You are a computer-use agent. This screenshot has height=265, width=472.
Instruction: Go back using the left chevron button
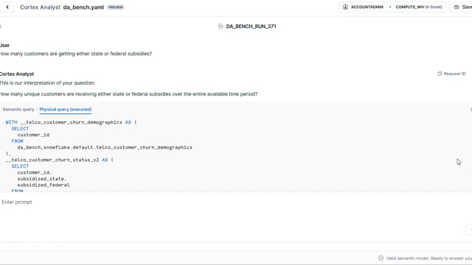point(7,7)
